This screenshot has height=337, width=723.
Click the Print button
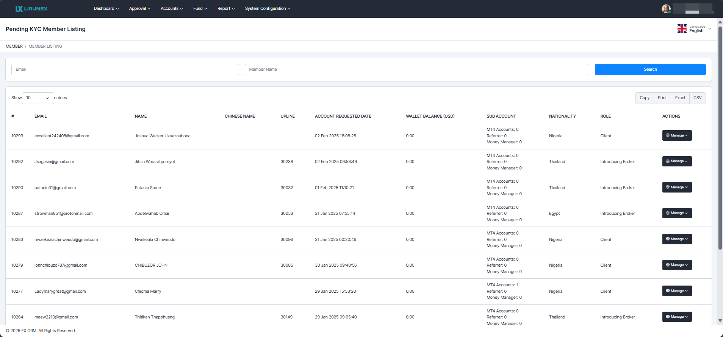tap(662, 98)
